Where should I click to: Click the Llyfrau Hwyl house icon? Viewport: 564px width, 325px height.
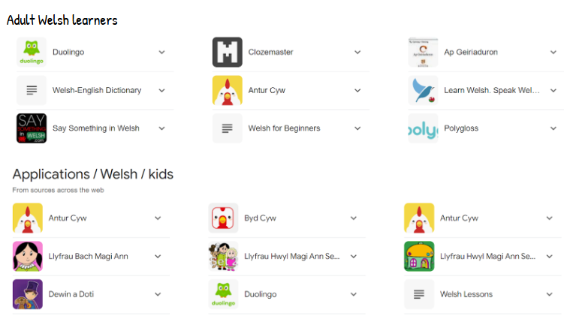(419, 256)
